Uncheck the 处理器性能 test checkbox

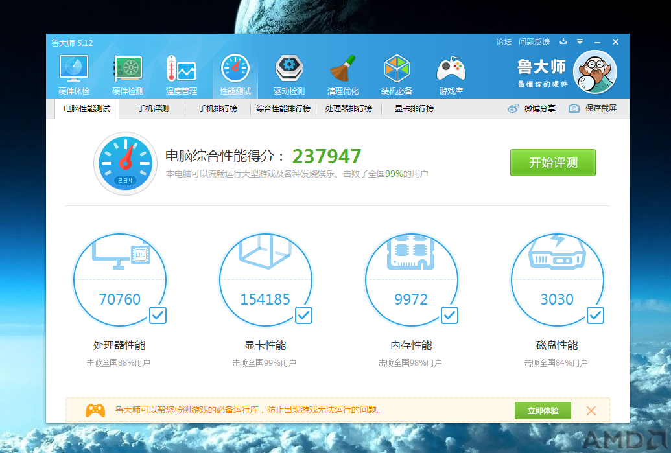158,316
